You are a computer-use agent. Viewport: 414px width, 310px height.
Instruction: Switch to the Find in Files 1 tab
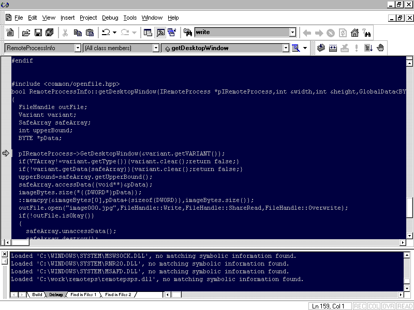click(84, 295)
